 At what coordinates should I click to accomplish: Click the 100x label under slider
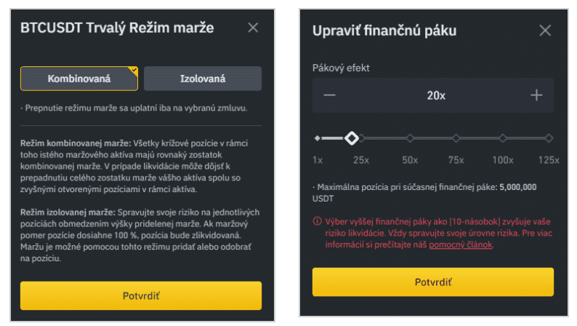click(503, 160)
